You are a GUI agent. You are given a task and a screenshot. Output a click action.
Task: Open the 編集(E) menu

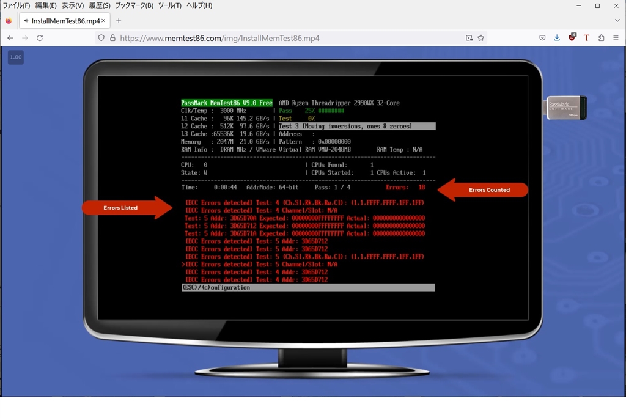pos(46,5)
